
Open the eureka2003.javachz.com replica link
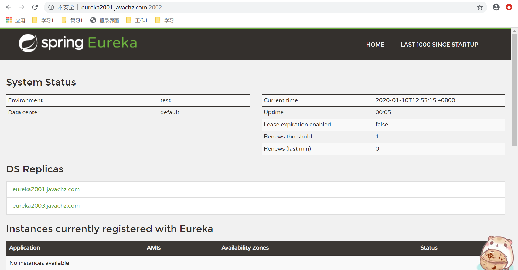click(x=46, y=206)
